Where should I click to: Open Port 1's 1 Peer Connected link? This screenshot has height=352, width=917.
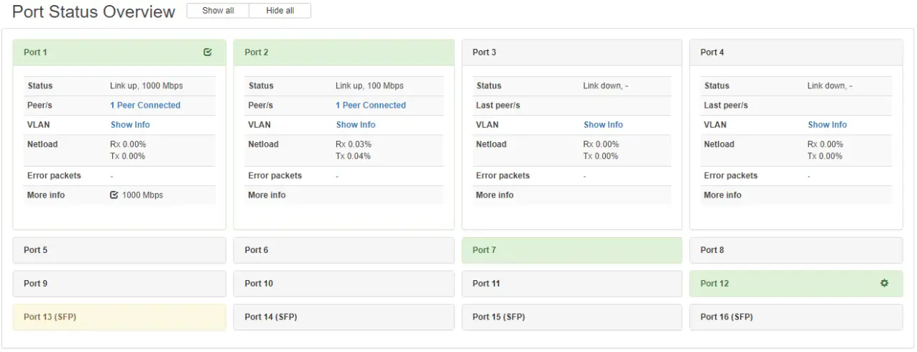[x=145, y=105]
